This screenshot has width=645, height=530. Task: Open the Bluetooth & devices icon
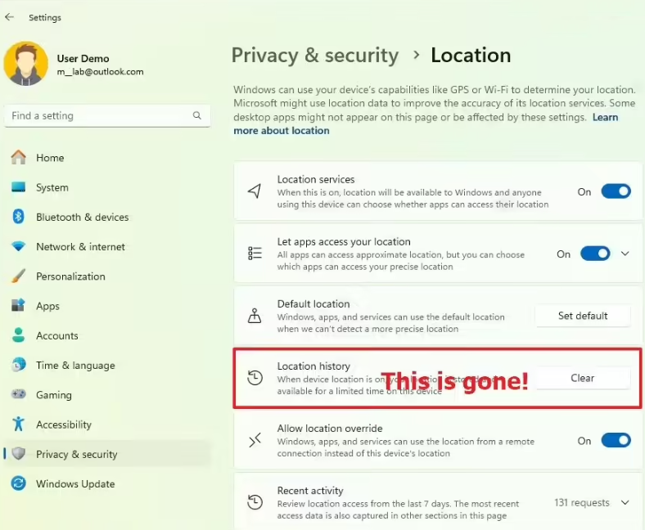18,217
